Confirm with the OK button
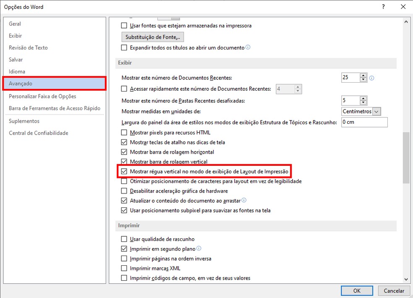The image size is (413, 298). [357, 290]
